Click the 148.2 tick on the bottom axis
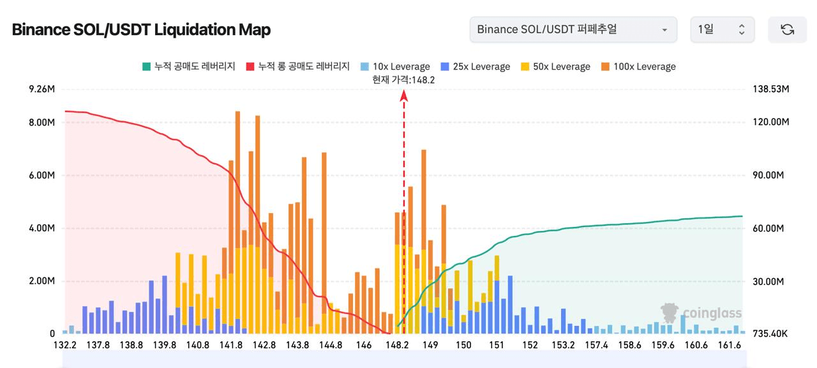 pos(397,345)
